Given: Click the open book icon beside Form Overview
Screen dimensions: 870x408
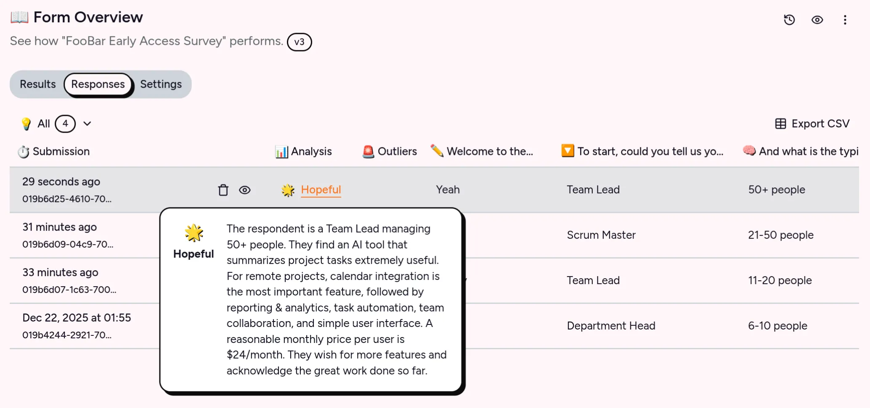Looking at the screenshot, I should (19, 17).
